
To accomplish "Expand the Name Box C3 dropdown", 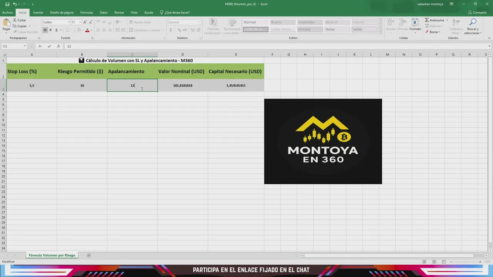I will [x=25, y=46].
